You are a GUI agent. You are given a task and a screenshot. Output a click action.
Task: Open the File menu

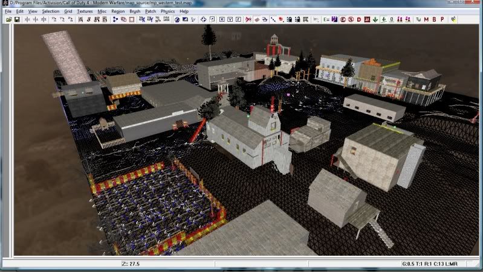[8, 11]
